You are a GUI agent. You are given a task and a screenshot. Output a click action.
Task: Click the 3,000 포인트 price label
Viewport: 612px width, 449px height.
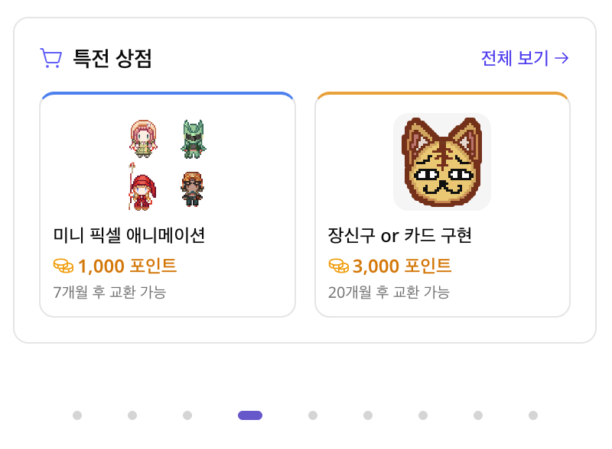[402, 266]
